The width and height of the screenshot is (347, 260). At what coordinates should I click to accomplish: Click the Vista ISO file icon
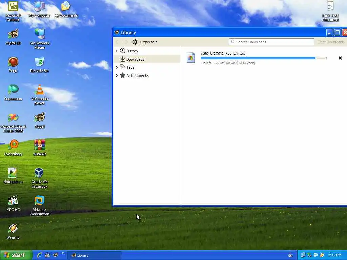point(190,58)
